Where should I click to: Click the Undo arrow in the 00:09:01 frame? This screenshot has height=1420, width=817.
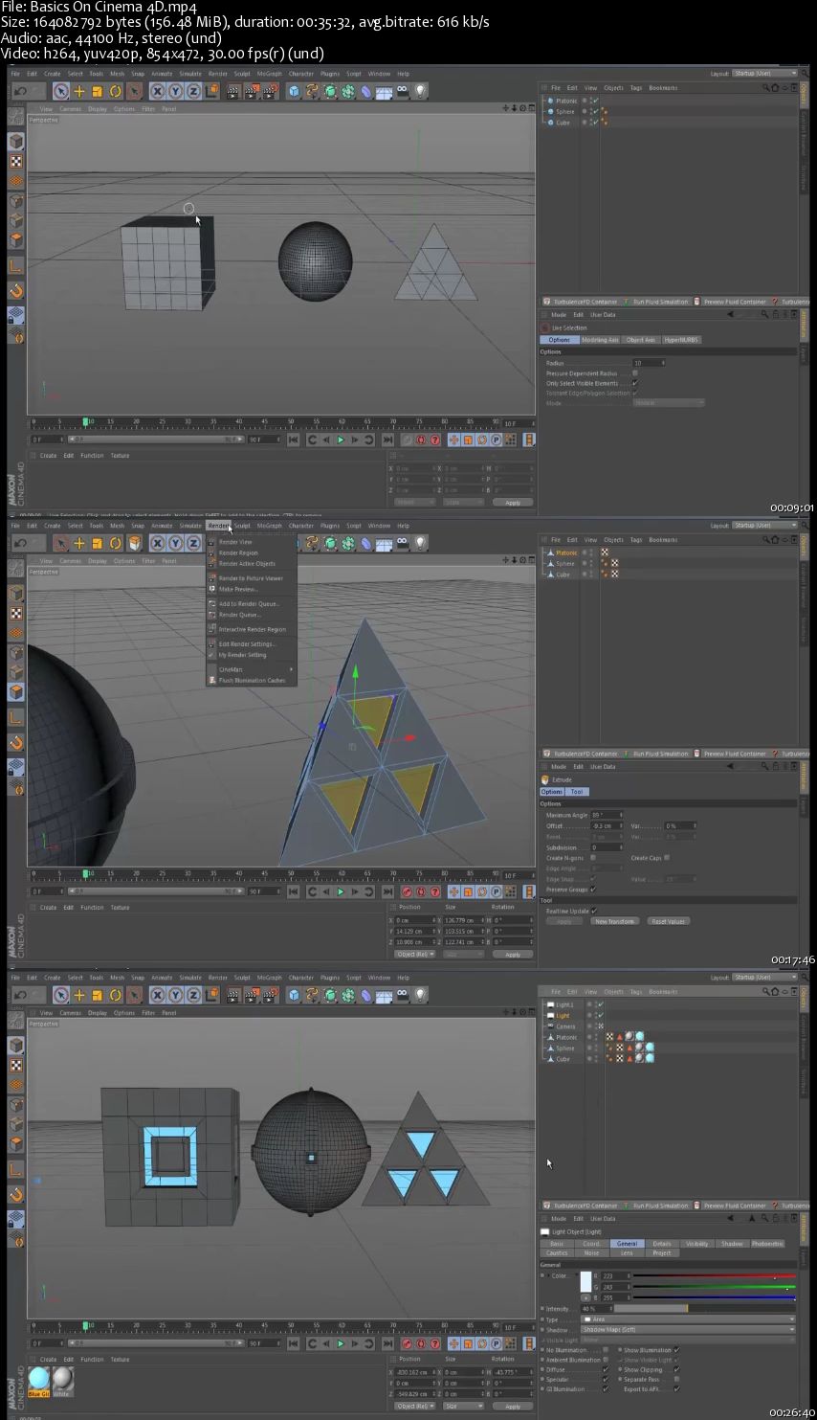coord(20,91)
